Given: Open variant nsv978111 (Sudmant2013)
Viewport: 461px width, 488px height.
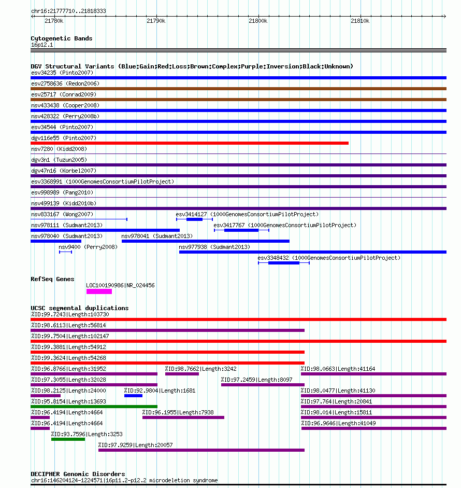Looking at the screenshot, I should pos(67,225).
